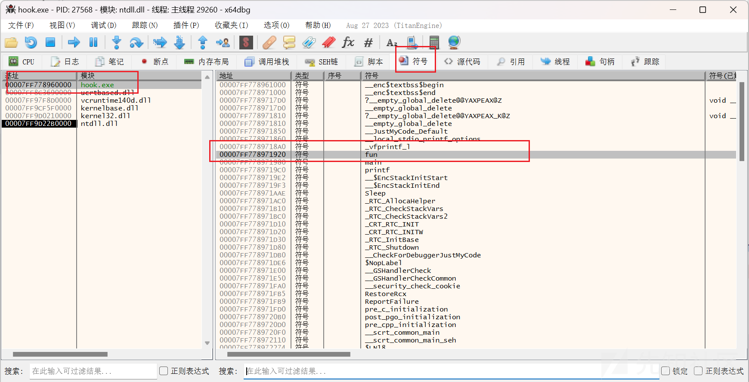Click the Settings computer icon
749x382 pixels.
412,42
